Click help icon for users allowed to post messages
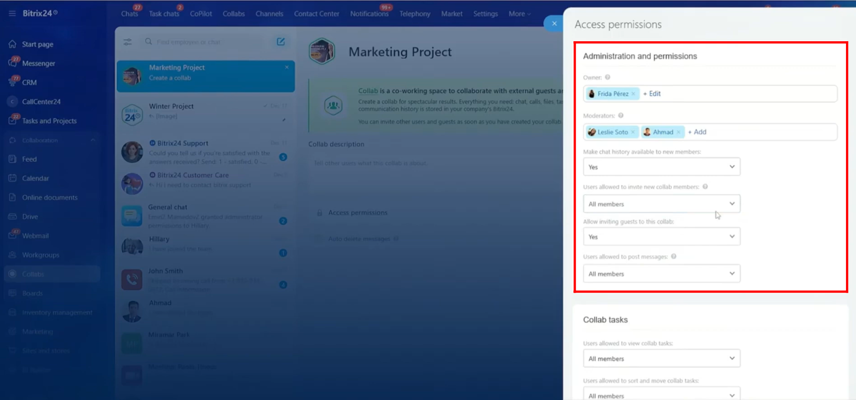The width and height of the screenshot is (856, 400). coord(674,256)
